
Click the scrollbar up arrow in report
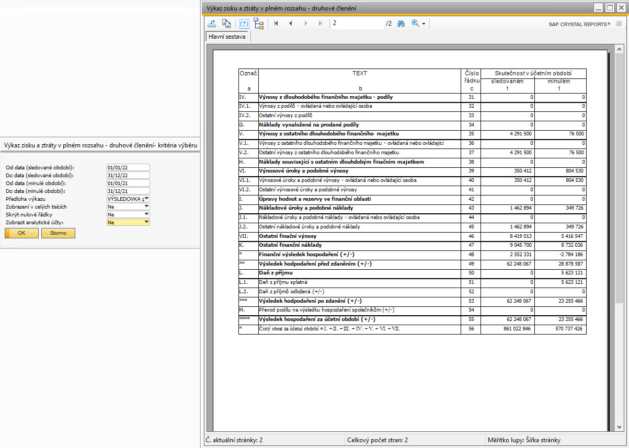click(x=619, y=48)
